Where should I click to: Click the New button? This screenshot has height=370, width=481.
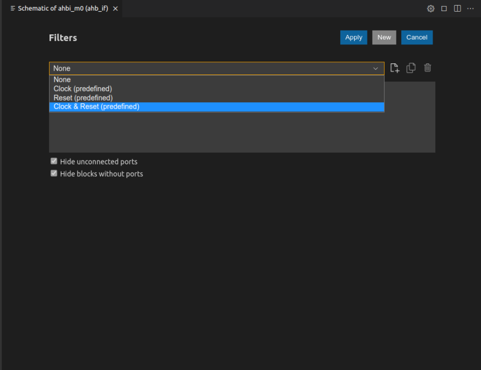pos(384,37)
